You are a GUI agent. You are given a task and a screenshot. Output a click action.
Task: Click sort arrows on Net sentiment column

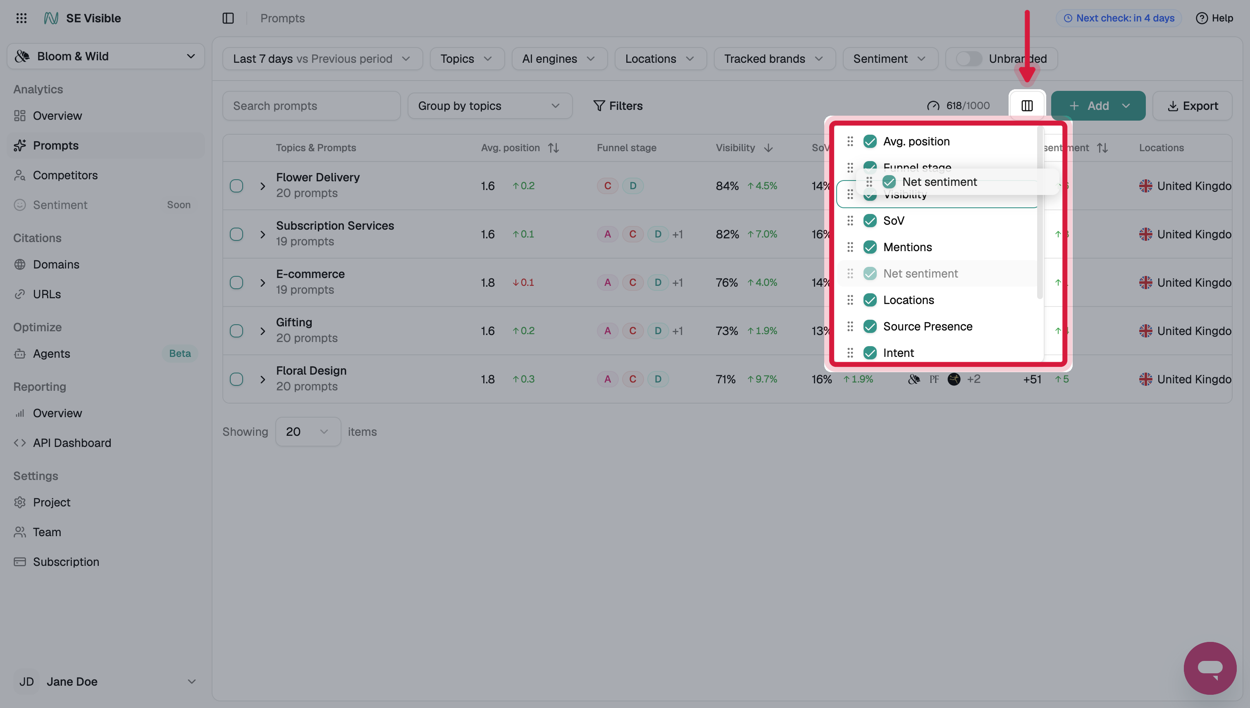tap(1102, 148)
